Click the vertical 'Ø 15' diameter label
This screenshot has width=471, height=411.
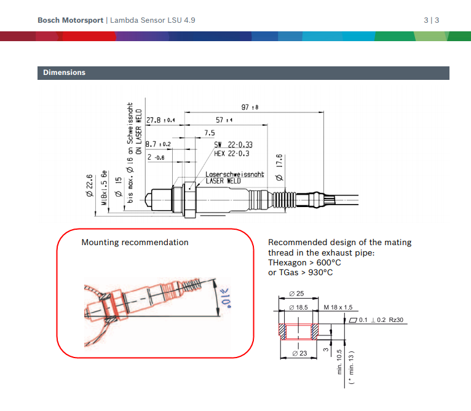click(x=119, y=187)
